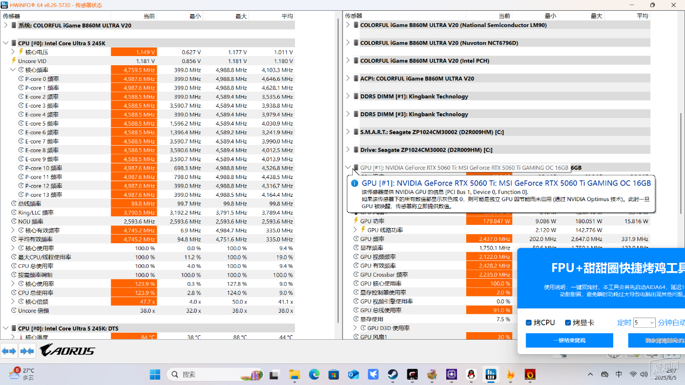The width and height of the screenshot is (685, 385).
Task: Expand the GPU 线路功率 row
Action: [x=355, y=230]
